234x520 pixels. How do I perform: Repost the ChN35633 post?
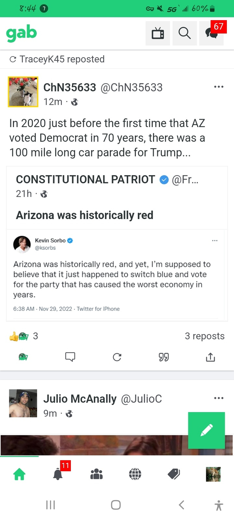[x=117, y=357]
